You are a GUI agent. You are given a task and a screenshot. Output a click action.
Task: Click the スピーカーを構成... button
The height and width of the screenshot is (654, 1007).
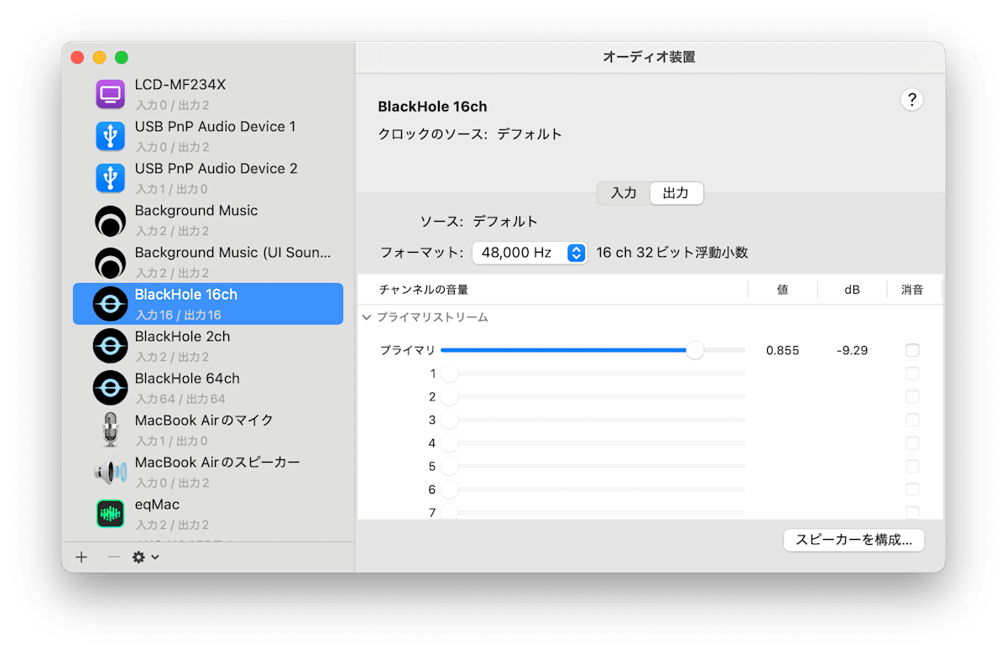click(853, 540)
